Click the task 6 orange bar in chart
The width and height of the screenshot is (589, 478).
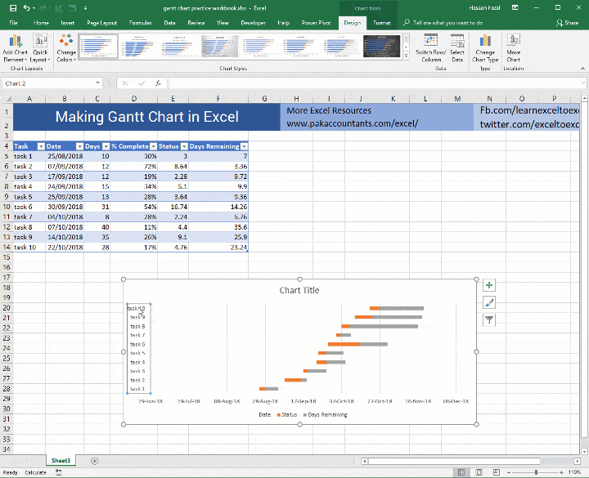click(x=344, y=344)
